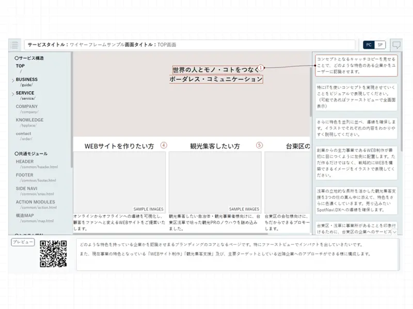Click the プレビュー button

pyautogui.click(x=23, y=242)
